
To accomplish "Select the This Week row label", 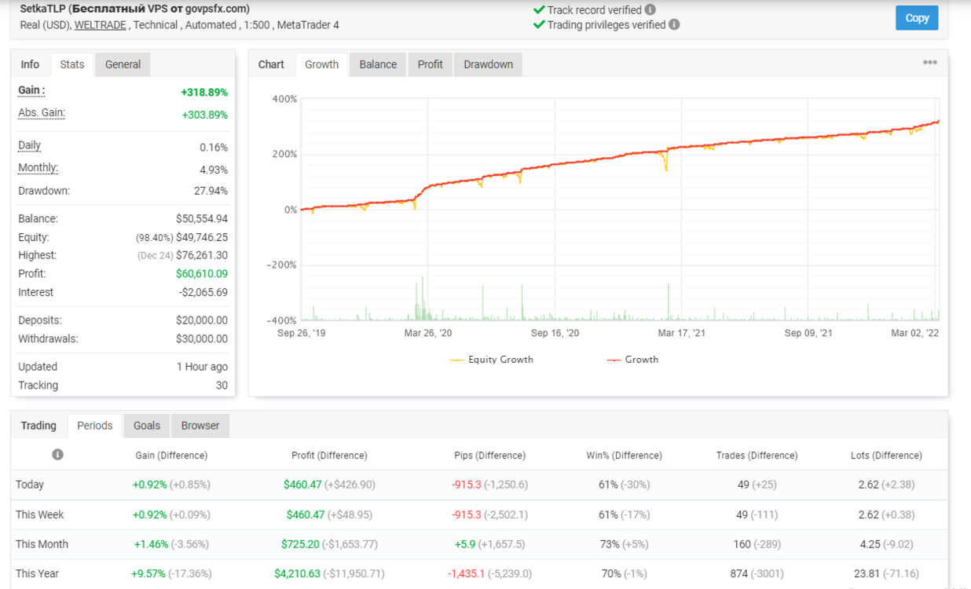I will pyautogui.click(x=40, y=514).
